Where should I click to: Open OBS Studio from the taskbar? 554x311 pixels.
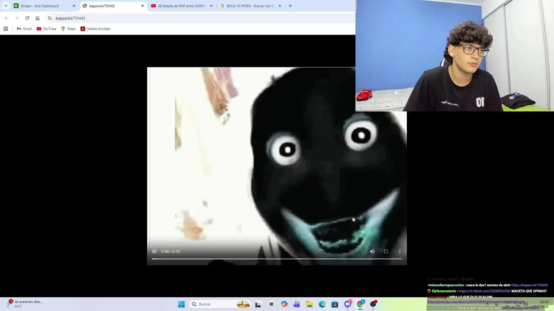(x=373, y=304)
